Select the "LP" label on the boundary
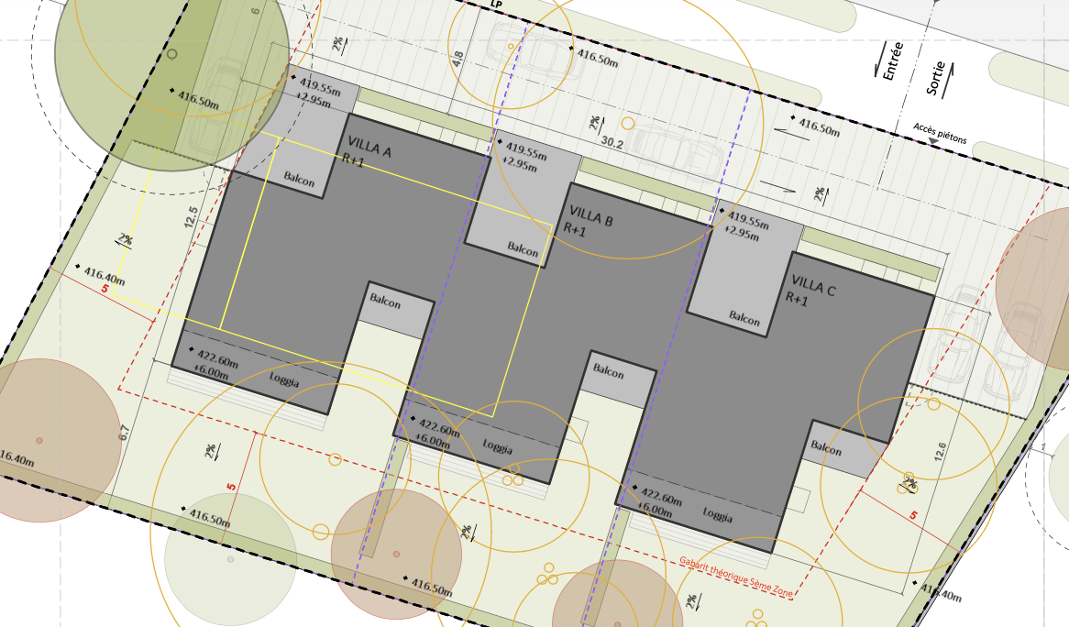This screenshot has width=1069, height=627. coord(496,4)
